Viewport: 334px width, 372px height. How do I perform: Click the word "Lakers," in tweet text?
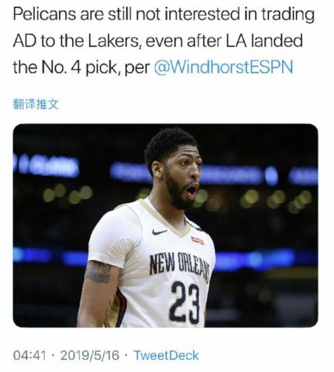point(116,41)
